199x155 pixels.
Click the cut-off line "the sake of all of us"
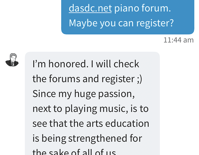click(75, 152)
